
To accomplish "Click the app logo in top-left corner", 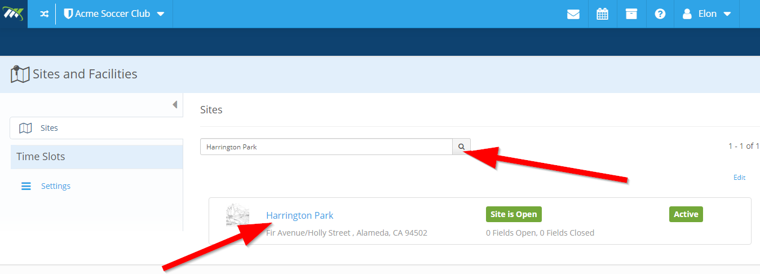I will (14, 14).
